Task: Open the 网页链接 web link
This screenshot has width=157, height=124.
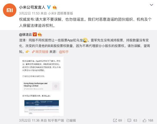Action: pos(40,52)
